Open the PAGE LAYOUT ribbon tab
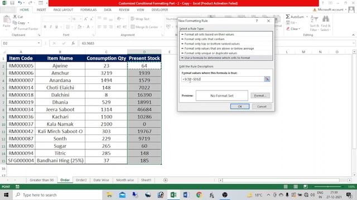 pyautogui.click(x=63, y=10)
